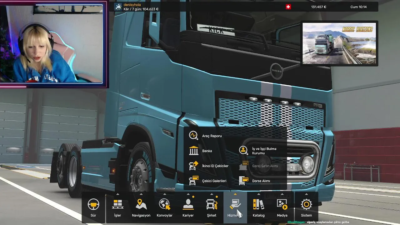Open the Konvoylar globe icon
Viewport: 400px width, 225px height.
[x=164, y=204]
